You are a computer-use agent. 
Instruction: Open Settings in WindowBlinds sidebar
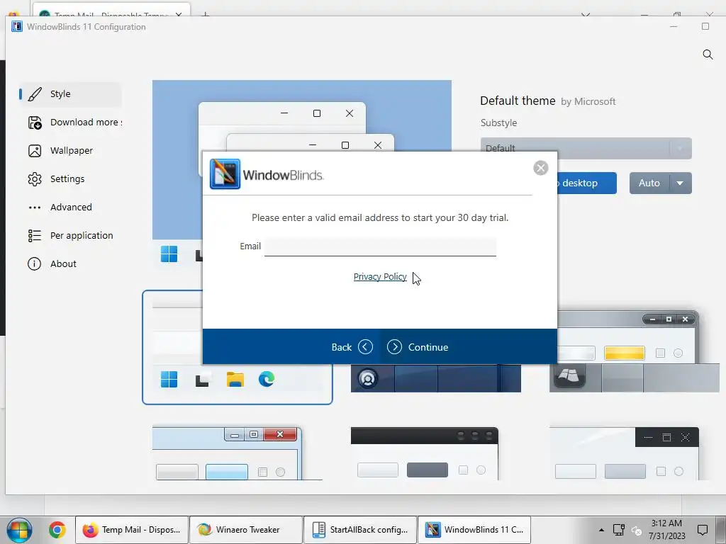click(x=70, y=179)
